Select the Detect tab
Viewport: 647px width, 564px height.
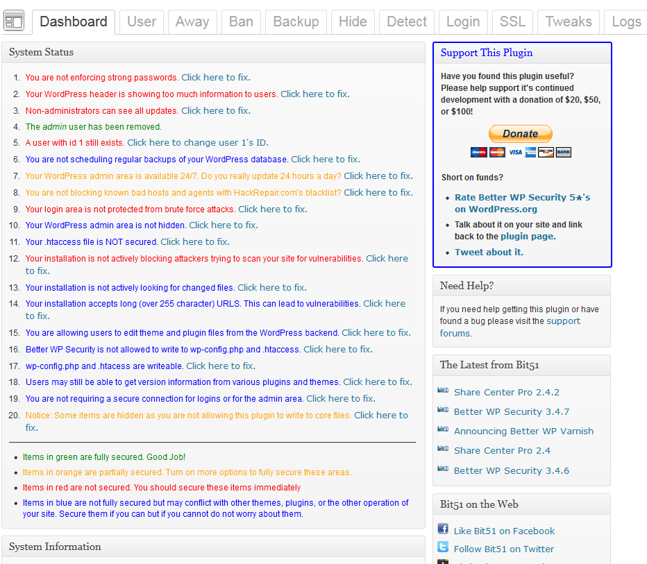(x=406, y=22)
